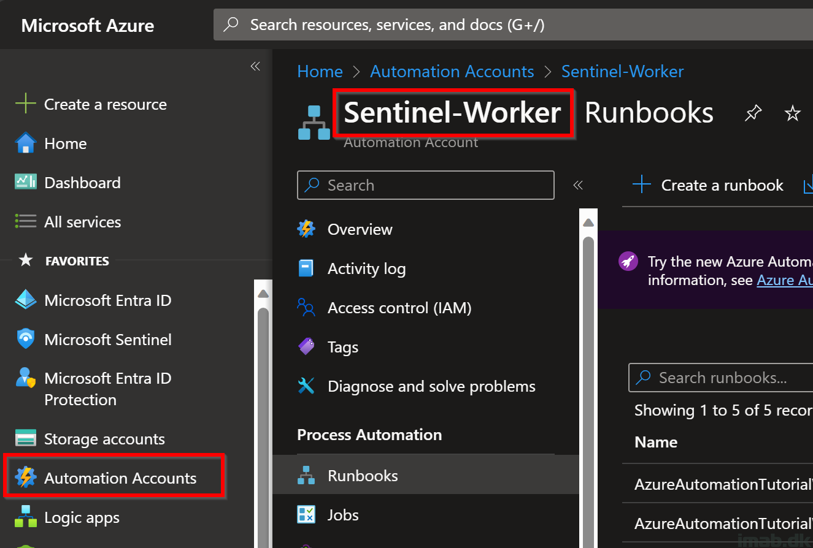Click Sentinel-Worker in the breadcrumb
813x548 pixels.
(x=622, y=71)
